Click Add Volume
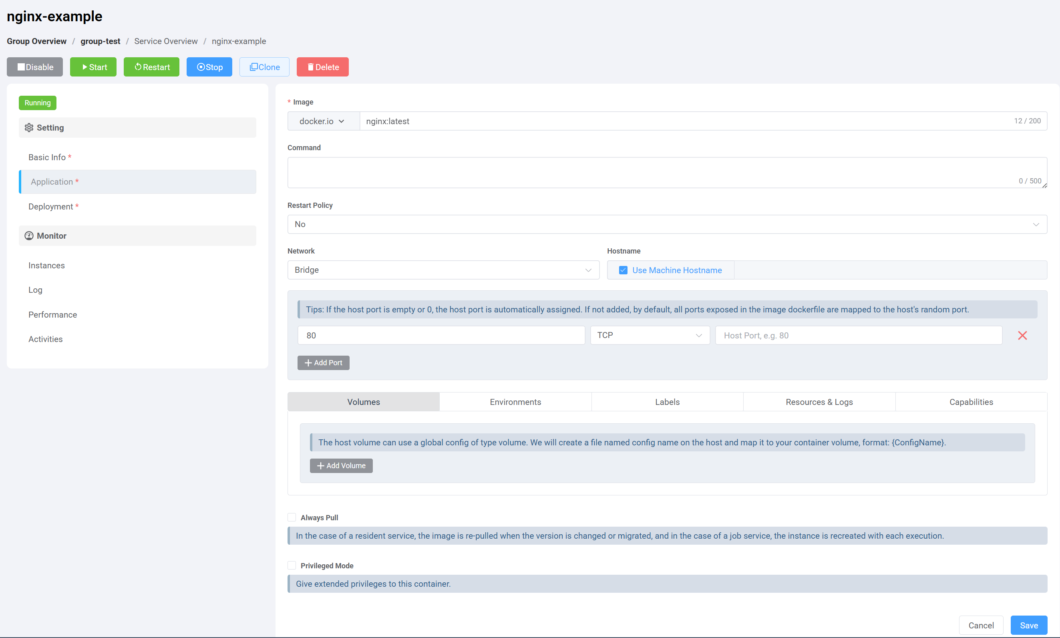The width and height of the screenshot is (1060, 638). [341, 466]
